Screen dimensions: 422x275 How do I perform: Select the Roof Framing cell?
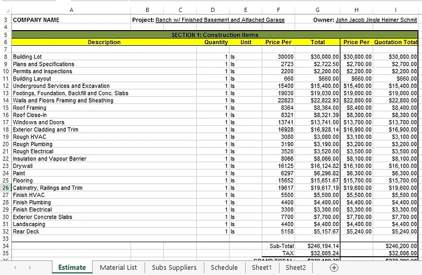104,108
